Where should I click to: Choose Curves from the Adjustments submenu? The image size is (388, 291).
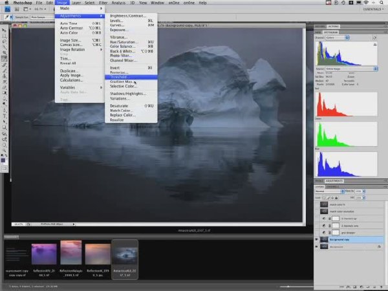131,25
